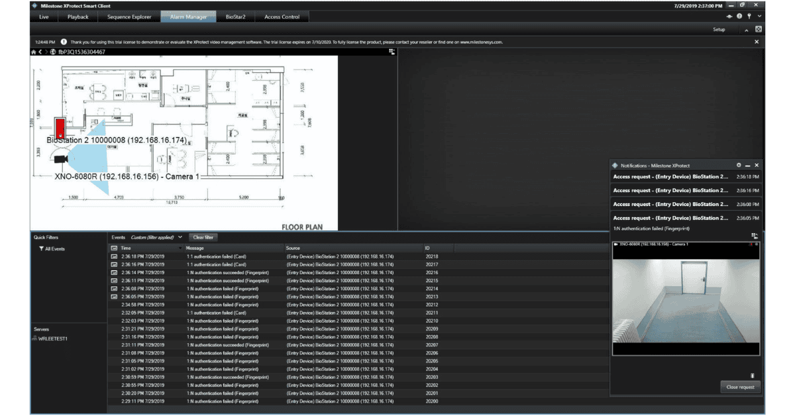Screen dimensions: 795x416
Task: Click the key-shaped login status icon
Action: coord(749,17)
